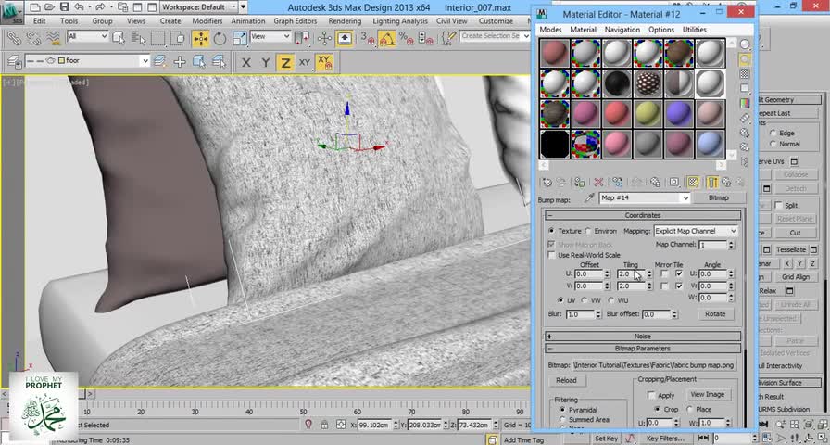
Task: Restrict transform to the Z axis
Action: click(286, 62)
